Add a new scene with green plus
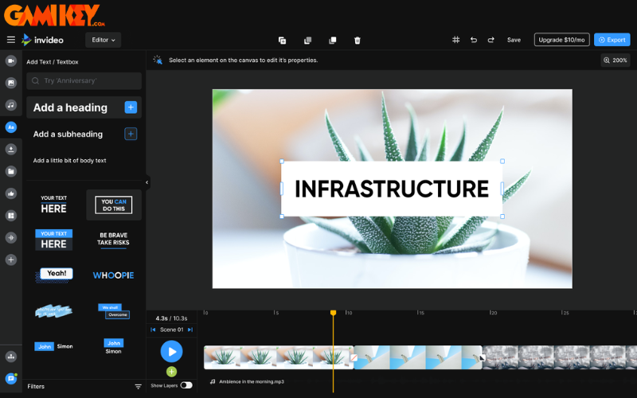 coord(171,371)
